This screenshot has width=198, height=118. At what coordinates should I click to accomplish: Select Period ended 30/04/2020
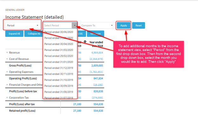tap(59, 44)
